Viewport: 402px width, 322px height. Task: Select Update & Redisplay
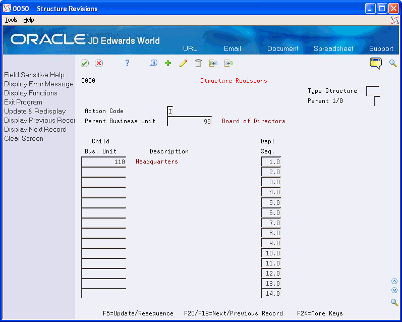tap(35, 112)
